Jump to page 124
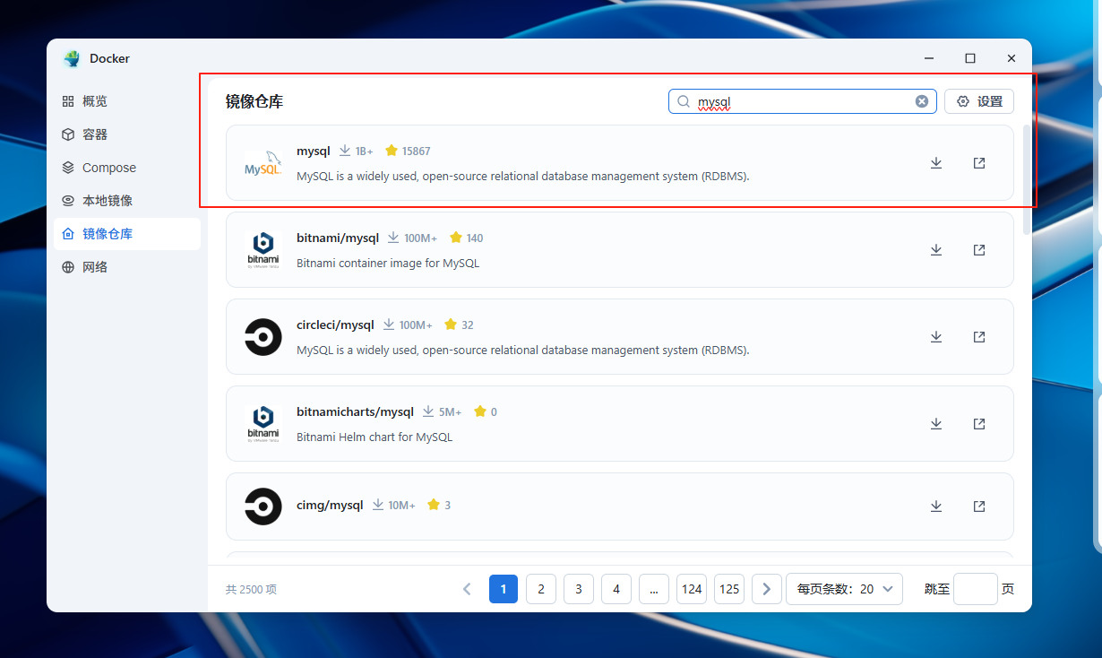Screen dimensions: 1102x658 [692, 589]
